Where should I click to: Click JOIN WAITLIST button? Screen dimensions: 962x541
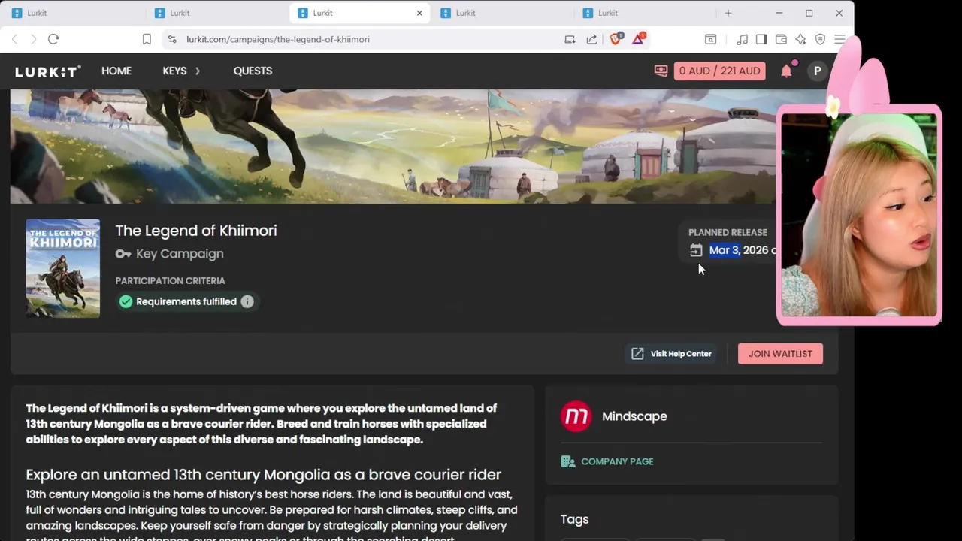pos(780,354)
